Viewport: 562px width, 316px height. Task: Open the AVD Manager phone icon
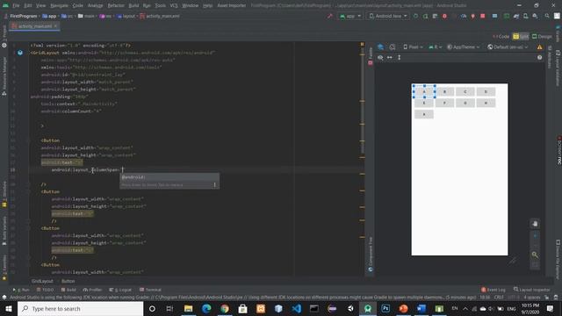click(x=525, y=16)
